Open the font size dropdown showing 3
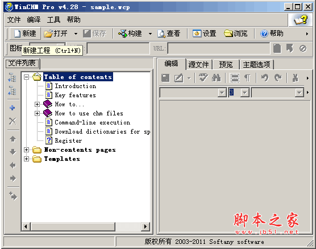 [244, 93]
